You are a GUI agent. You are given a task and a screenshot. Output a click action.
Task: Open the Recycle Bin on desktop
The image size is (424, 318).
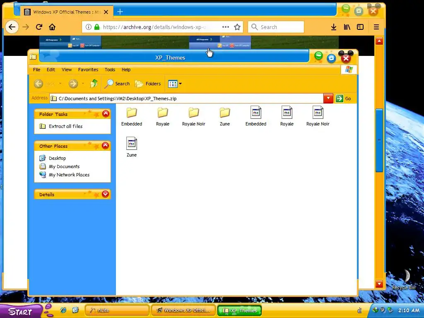(x=404, y=280)
